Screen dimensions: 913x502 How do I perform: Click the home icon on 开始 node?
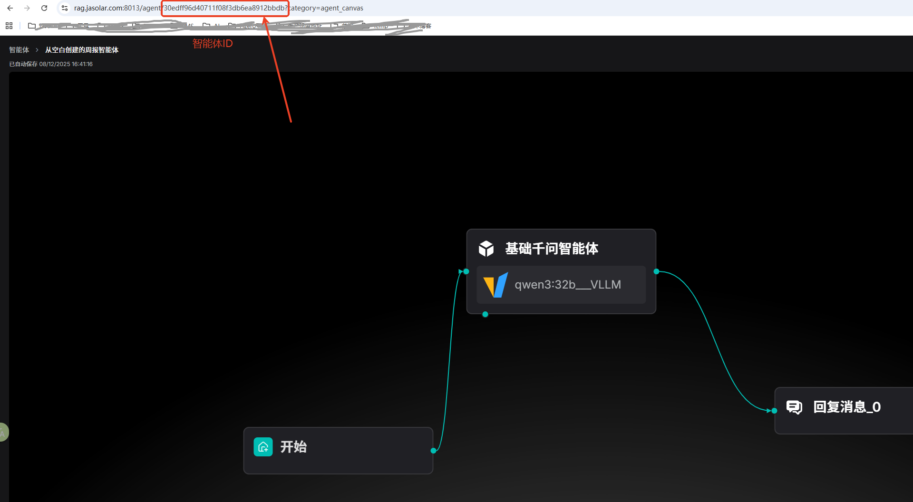(263, 447)
